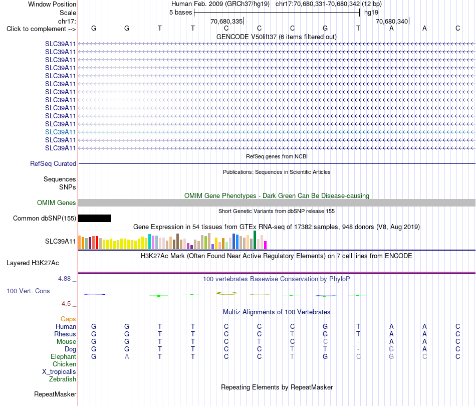Open 'Publications: Sequences in Scientific Articles' title
This screenshot has width=476, height=406.
[x=277, y=172]
